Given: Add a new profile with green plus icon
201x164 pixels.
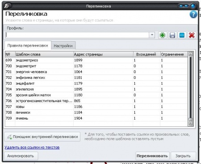Looking at the screenshot, I should (163, 35).
